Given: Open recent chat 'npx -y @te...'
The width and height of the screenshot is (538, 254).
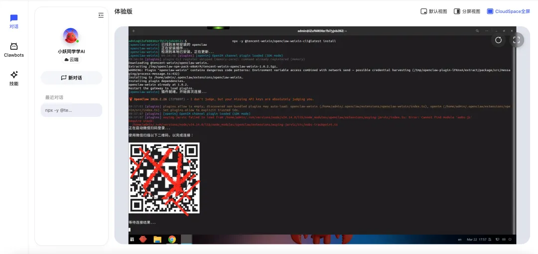Looking at the screenshot, I should point(71,110).
